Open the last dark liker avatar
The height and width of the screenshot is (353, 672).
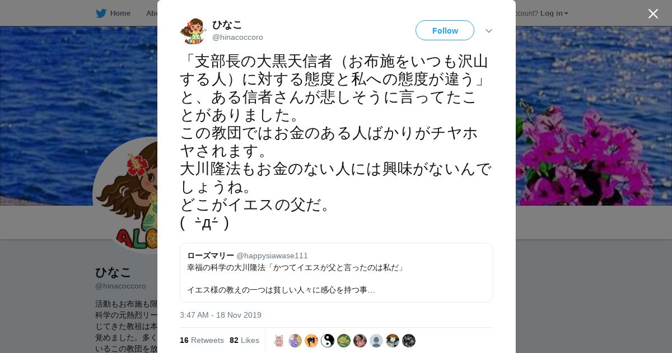tap(409, 341)
